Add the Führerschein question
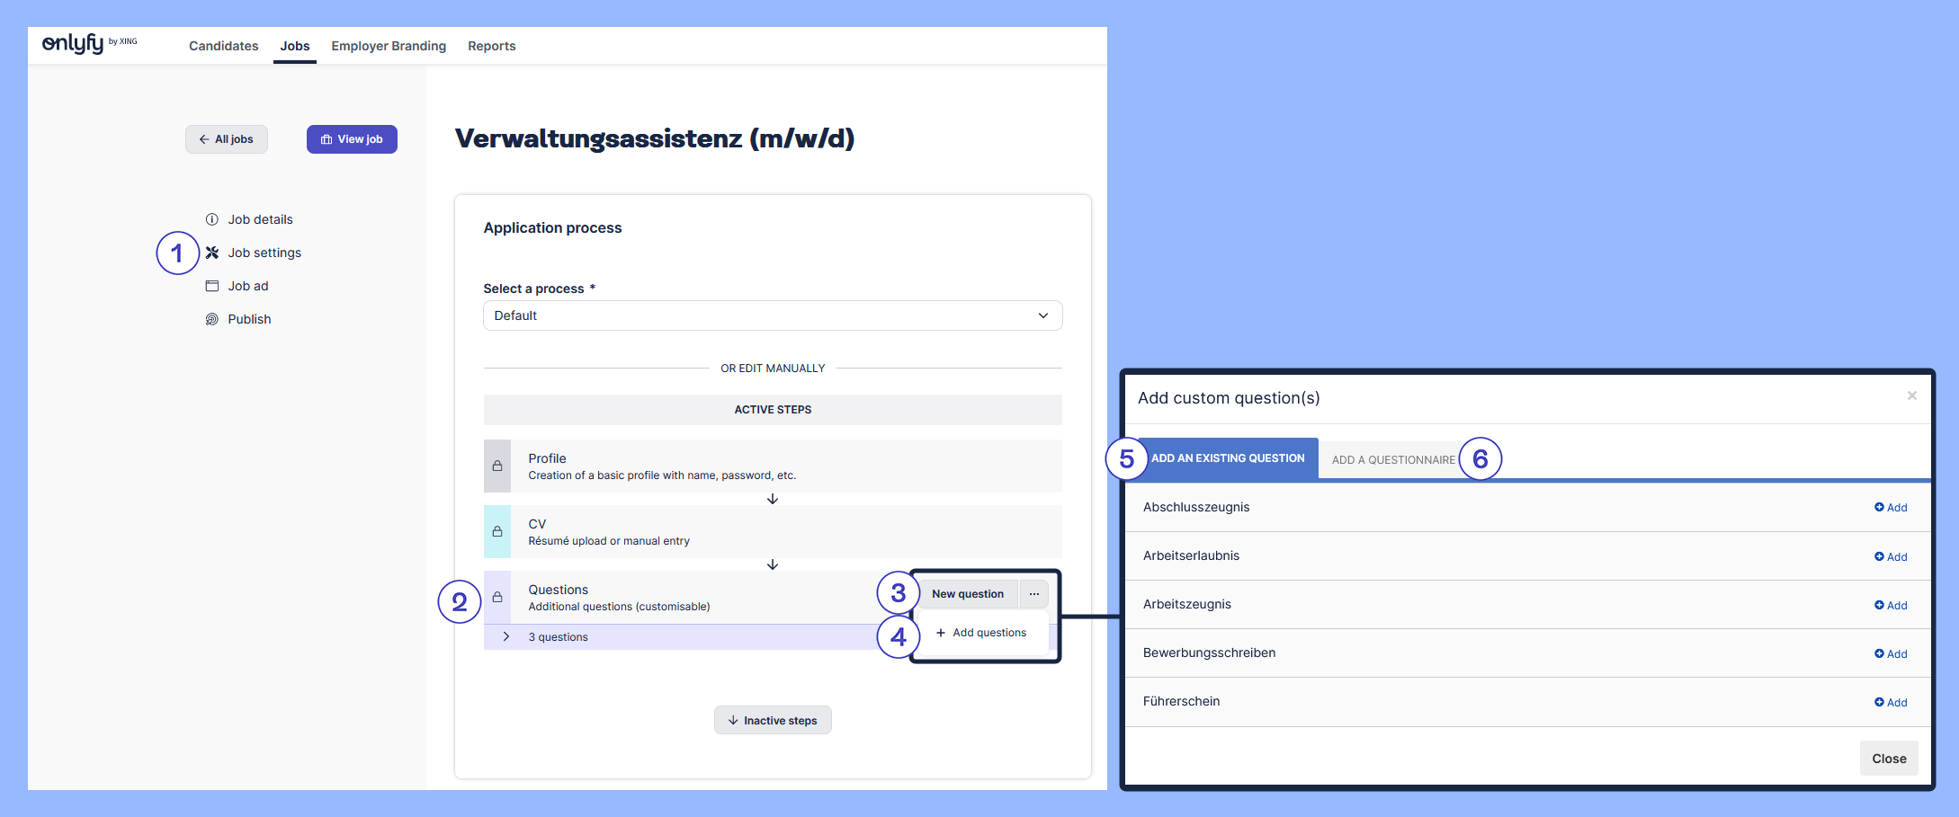 point(1891,703)
